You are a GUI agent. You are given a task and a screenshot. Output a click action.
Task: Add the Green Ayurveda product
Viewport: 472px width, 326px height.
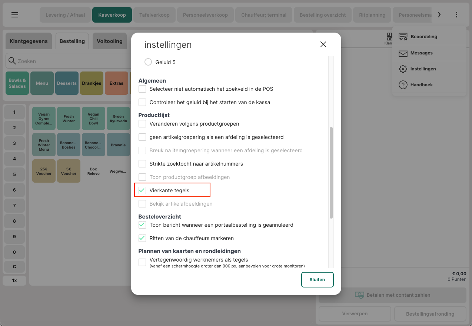(x=118, y=119)
